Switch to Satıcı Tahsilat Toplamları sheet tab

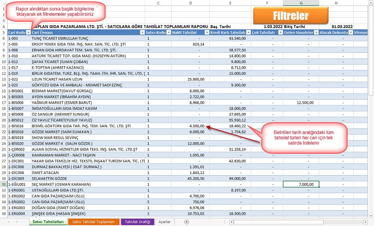tap(93, 222)
